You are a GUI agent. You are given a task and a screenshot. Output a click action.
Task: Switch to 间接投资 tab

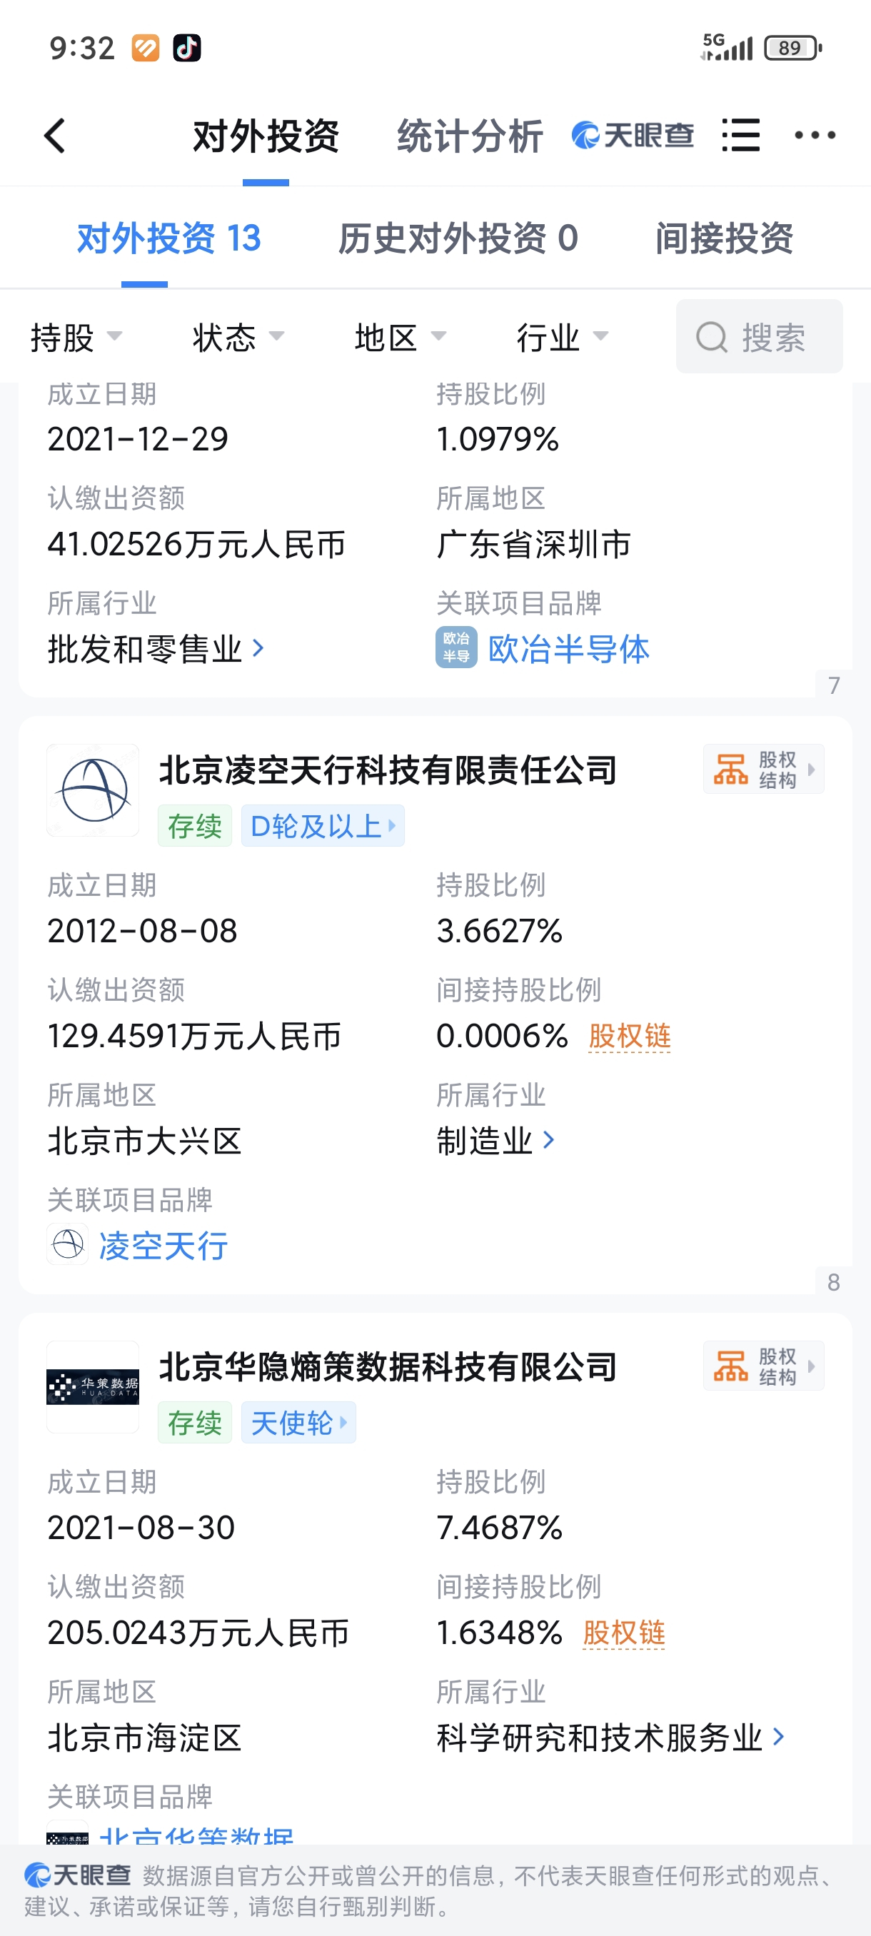pos(724,238)
